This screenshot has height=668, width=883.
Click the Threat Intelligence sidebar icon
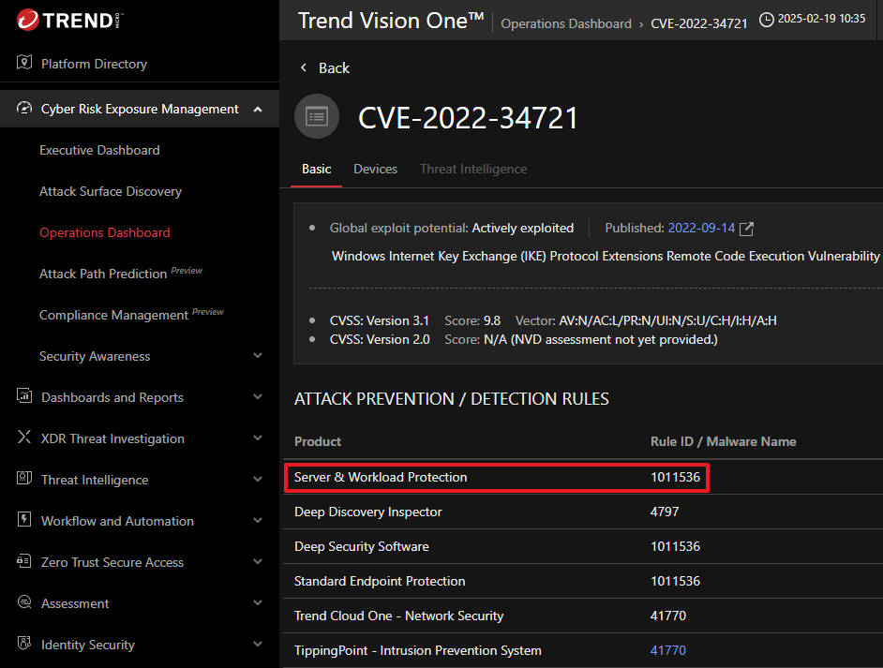click(24, 480)
